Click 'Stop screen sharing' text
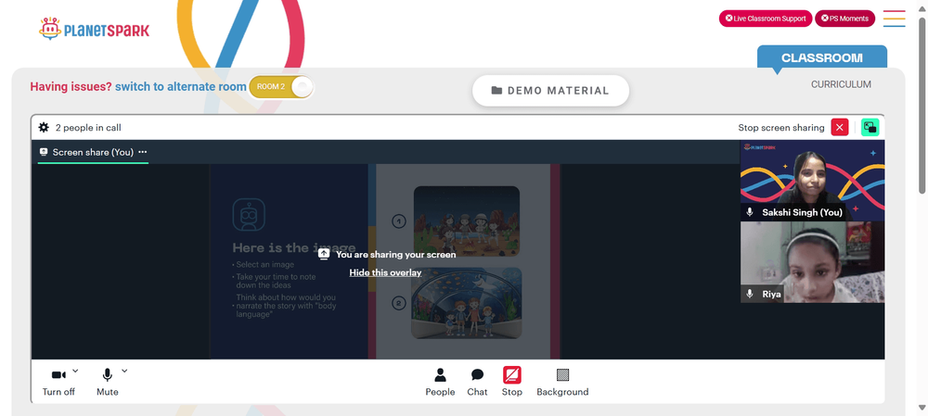 coord(781,128)
